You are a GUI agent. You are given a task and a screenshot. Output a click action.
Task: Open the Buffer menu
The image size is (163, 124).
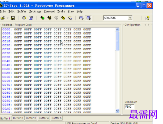click(22, 12)
